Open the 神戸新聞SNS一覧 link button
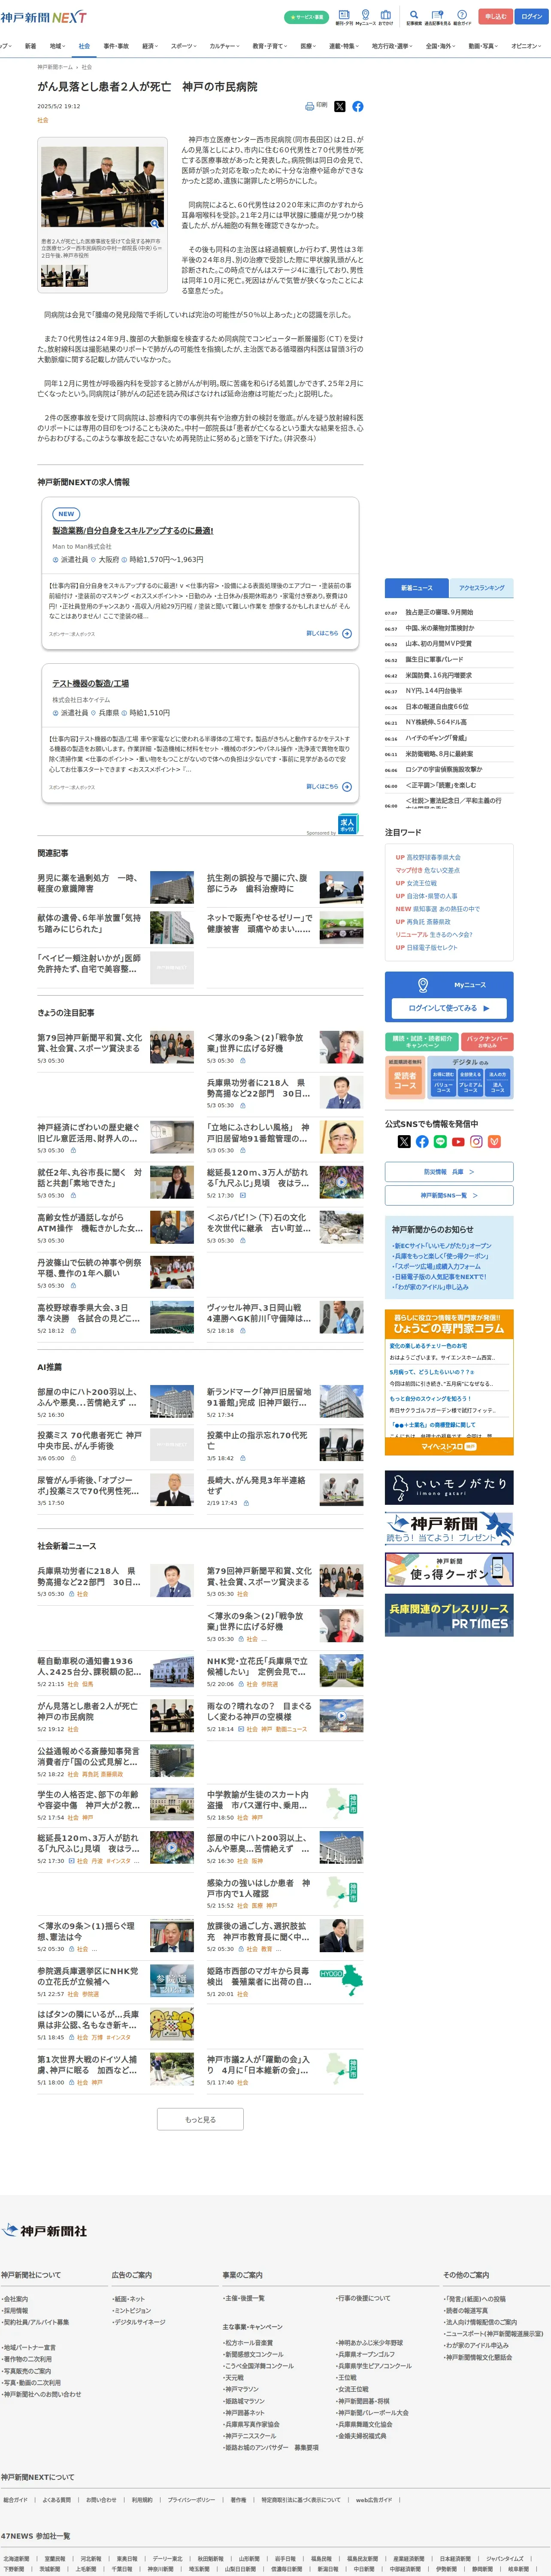Screen dimensions: 551x2576 click(449, 1195)
